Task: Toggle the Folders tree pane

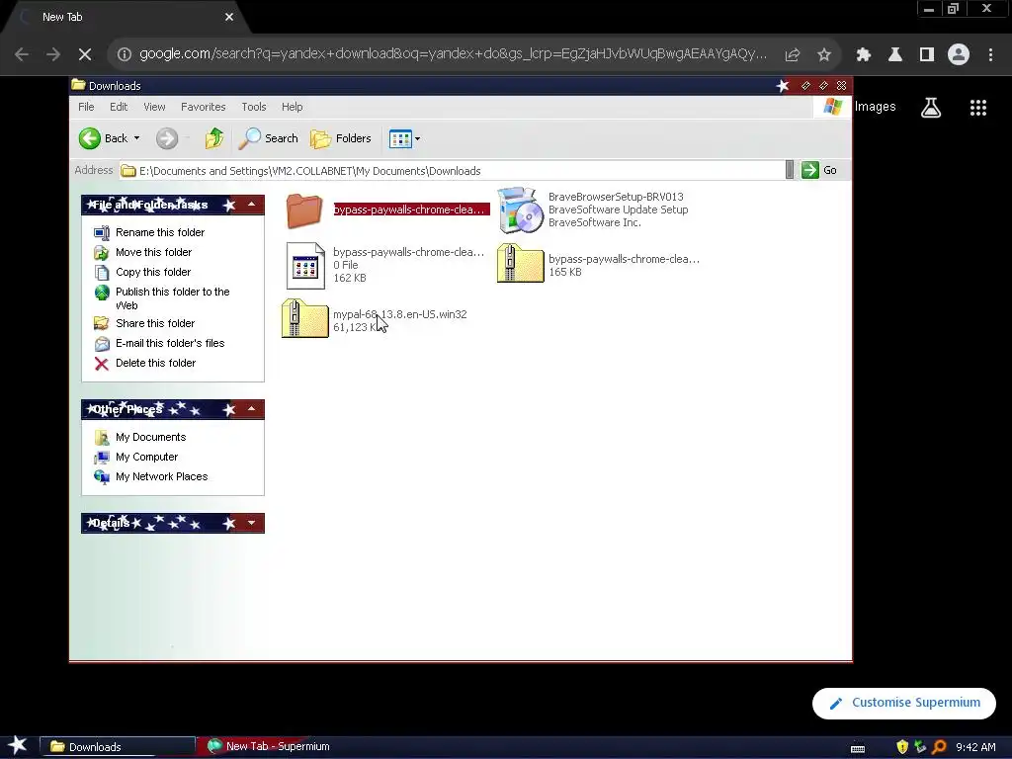Action: tap(341, 138)
